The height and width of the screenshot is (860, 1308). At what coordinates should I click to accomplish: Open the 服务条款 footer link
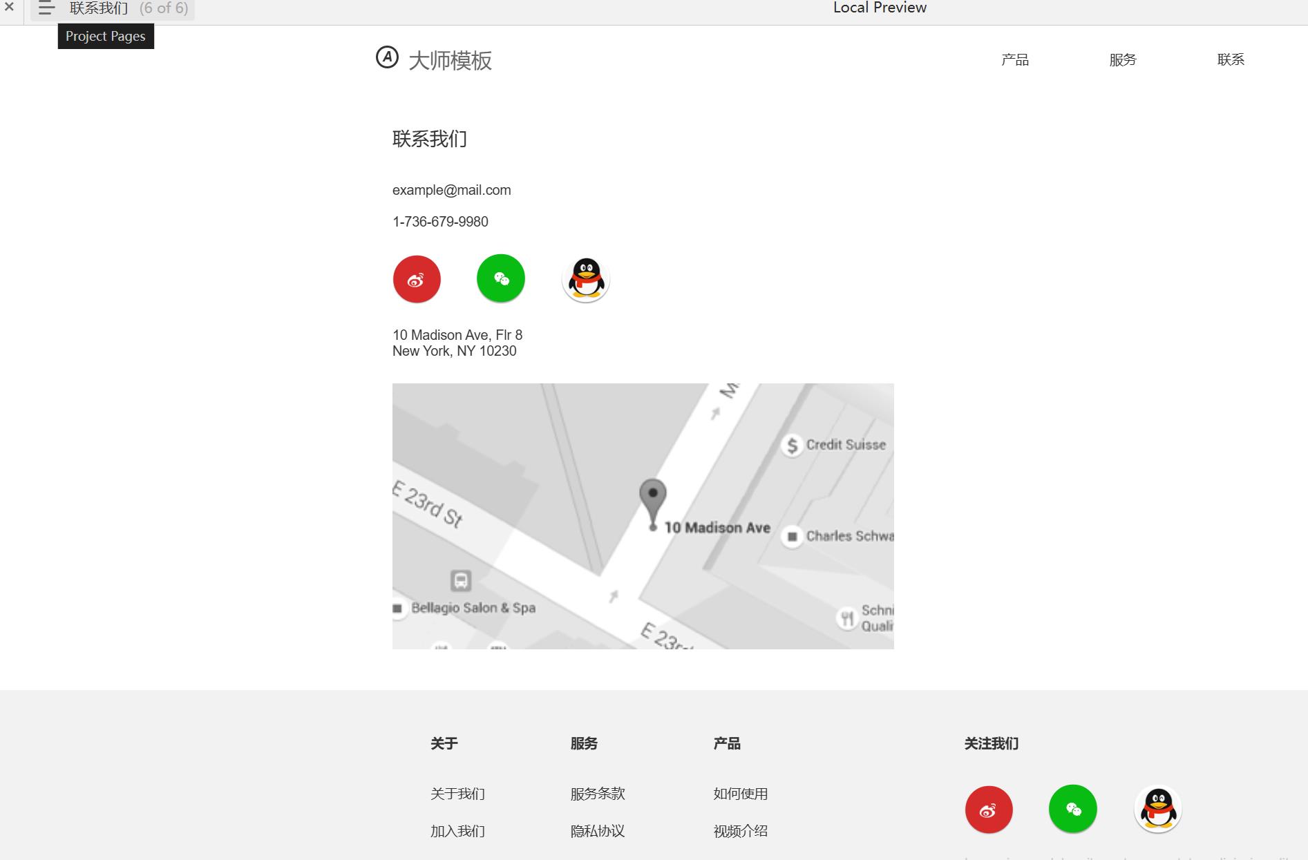click(x=598, y=794)
